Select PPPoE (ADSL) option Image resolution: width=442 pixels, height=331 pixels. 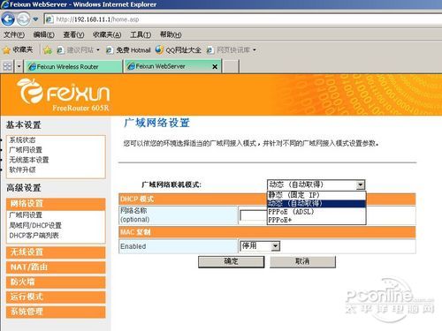pyautogui.click(x=316, y=212)
